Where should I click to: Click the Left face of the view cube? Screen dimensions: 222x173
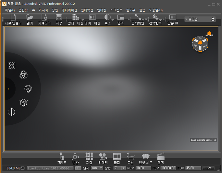196,46
